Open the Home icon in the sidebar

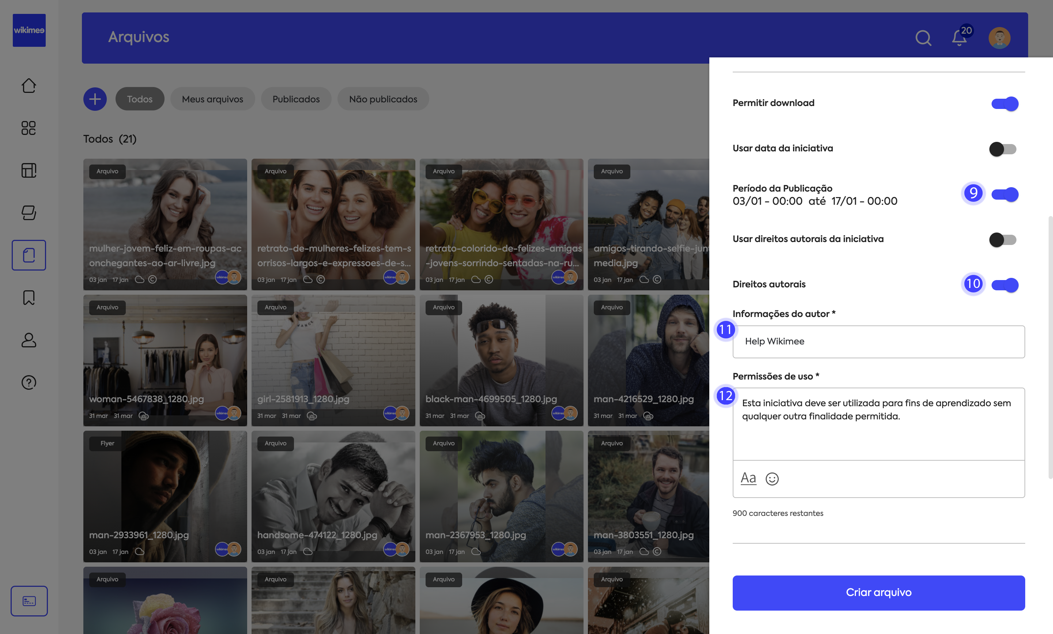pyautogui.click(x=29, y=86)
